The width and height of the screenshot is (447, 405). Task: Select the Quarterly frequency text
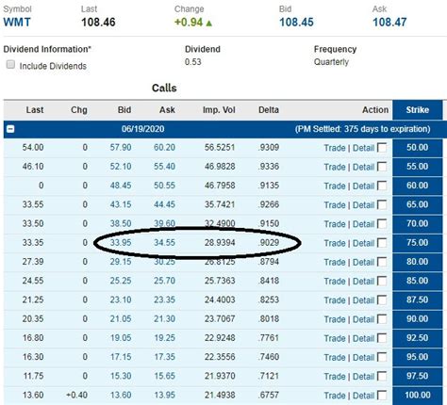pos(331,62)
